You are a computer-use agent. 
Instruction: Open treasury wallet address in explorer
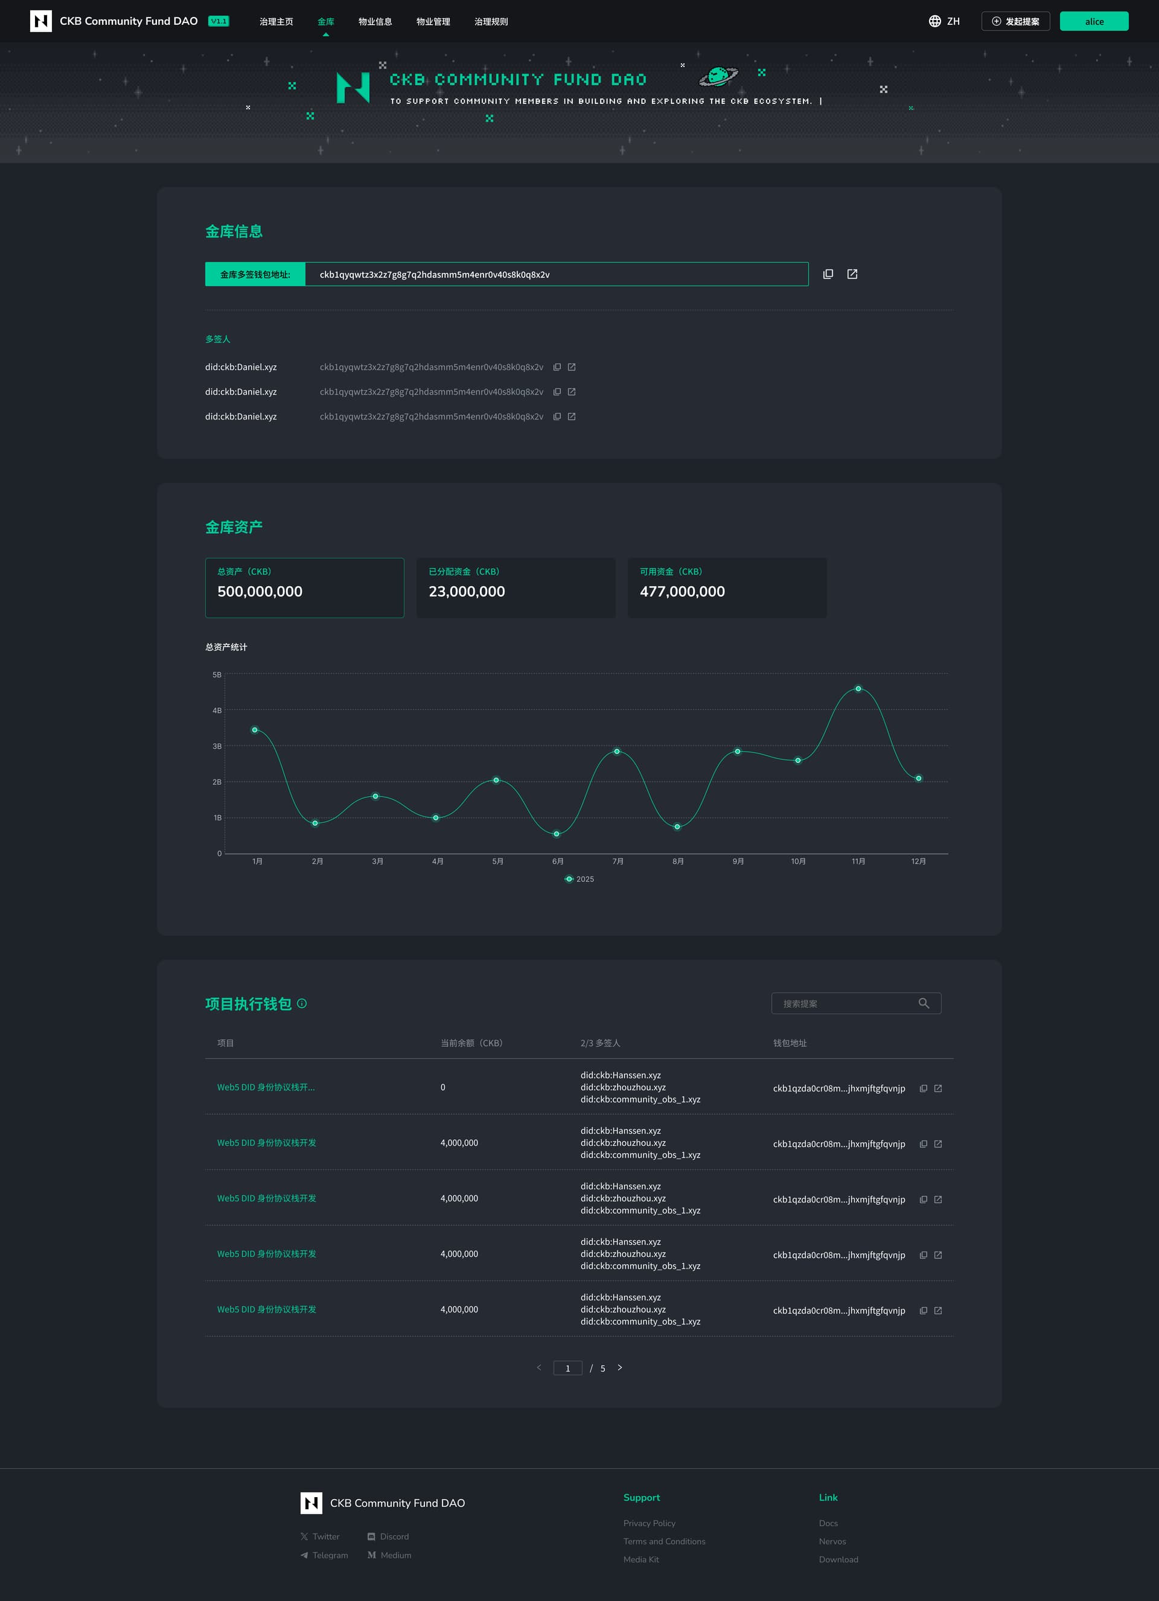pyautogui.click(x=852, y=274)
